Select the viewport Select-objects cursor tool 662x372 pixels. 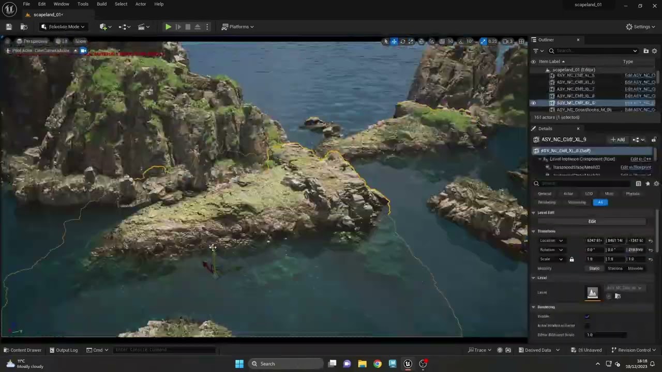point(385,41)
